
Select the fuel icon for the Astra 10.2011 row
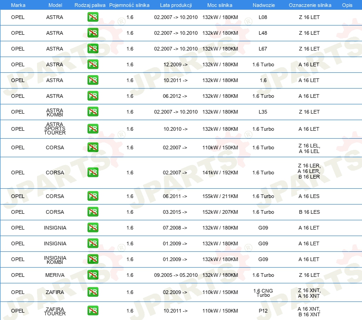pos(93,80)
